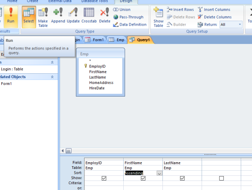Collapse the Login table group
The image size is (252, 190).
tap(52, 62)
